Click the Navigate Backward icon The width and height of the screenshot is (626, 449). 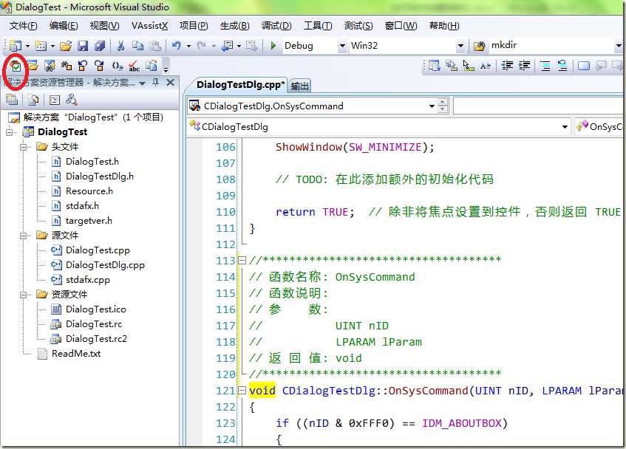tap(228, 46)
